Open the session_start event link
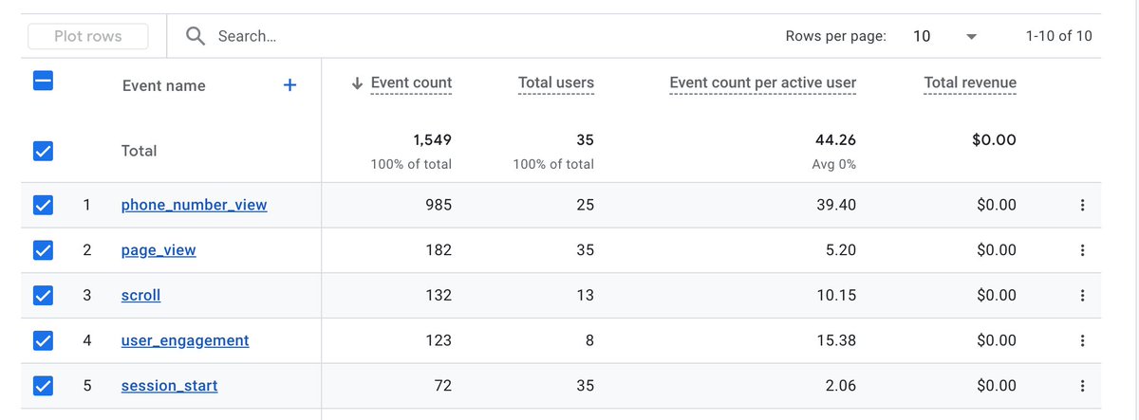This screenshot has width=1139, height=420. point(170,386)
